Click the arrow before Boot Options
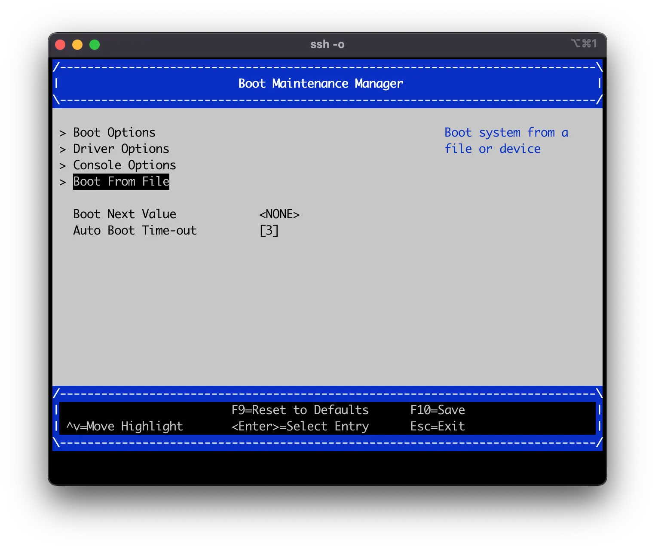The image size is (655, 549). 63,133
